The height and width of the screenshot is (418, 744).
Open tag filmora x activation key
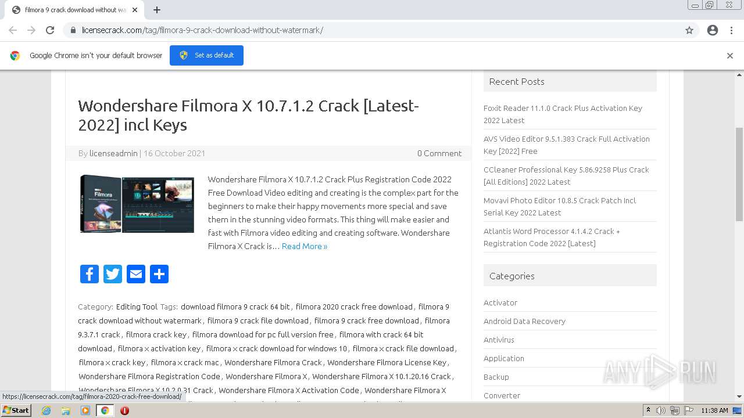pos(159,348)
